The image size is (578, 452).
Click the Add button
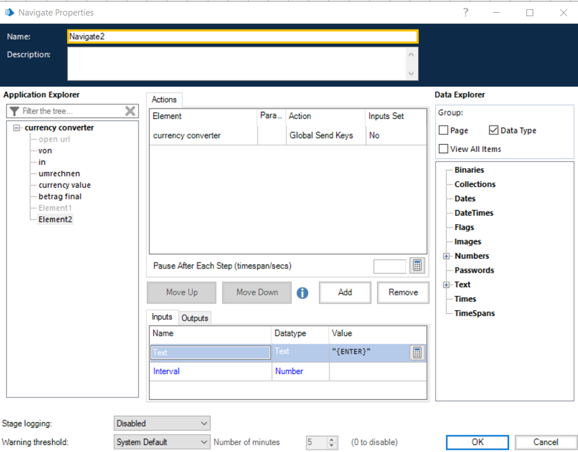(345, 292)
